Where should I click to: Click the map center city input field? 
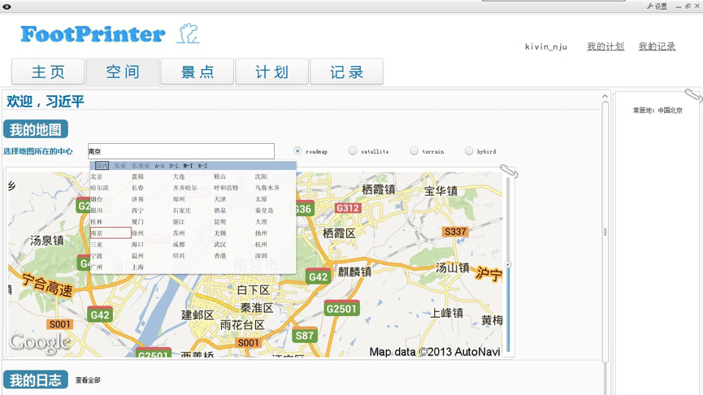(x=181, y=151)
